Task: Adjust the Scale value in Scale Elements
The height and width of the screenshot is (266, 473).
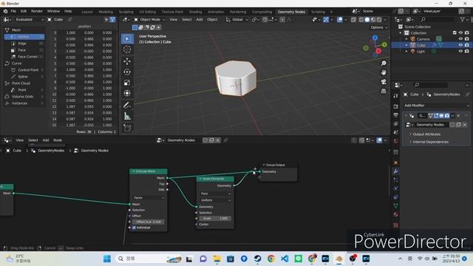Action: coord(215,219)
